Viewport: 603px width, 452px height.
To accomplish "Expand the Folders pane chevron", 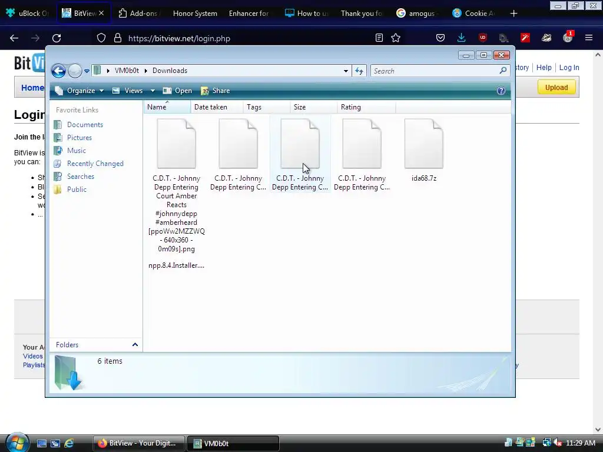I will [x=135, y=345].
